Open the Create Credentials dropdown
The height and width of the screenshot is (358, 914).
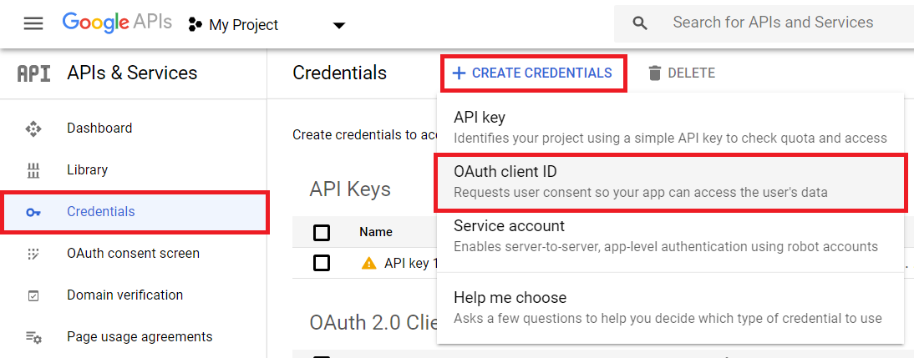pos(533,73)
